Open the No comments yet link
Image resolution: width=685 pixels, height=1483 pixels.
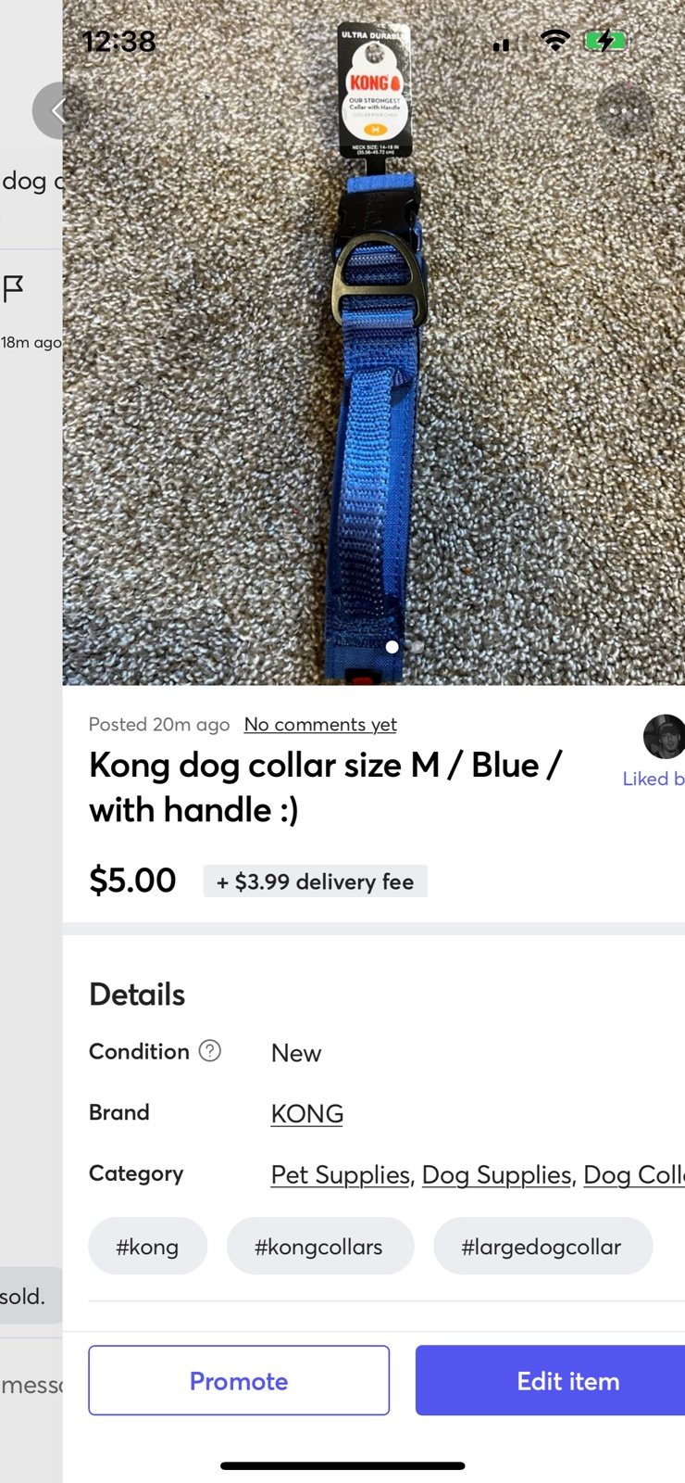[320, 724]
